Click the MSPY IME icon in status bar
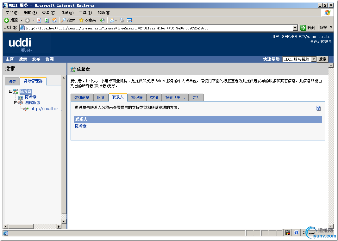The width and height of the screenshot is (338, 241). pyautogui.click(x=288, y=232)
